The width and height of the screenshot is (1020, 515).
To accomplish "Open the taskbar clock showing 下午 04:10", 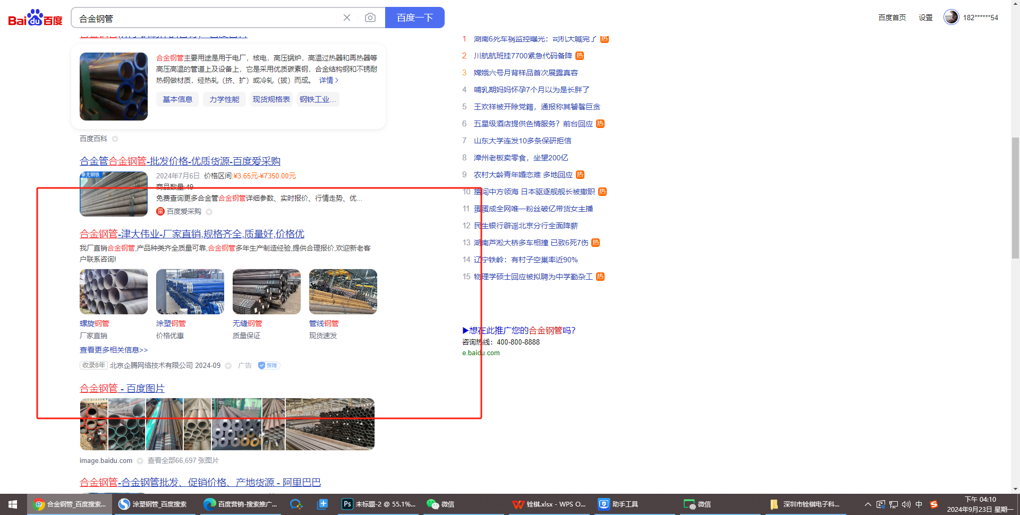I will (x=980, y=504).
